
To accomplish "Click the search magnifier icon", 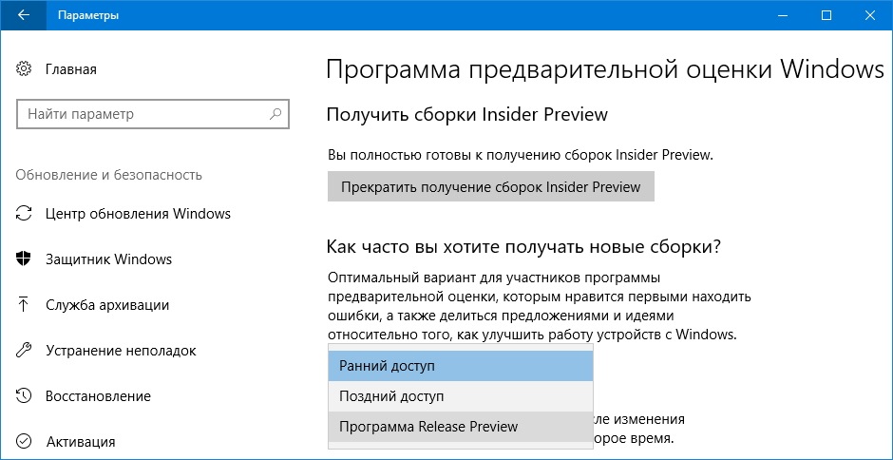I will click(275, 113).
